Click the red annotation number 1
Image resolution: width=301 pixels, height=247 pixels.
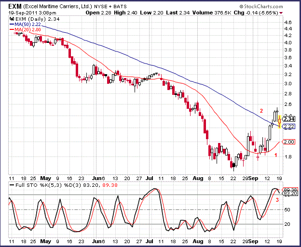pyautogui.click(x=275, y=155)
